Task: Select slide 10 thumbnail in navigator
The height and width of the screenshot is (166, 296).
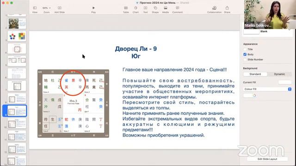Action: pyautogui.click(x=17, y=123)
